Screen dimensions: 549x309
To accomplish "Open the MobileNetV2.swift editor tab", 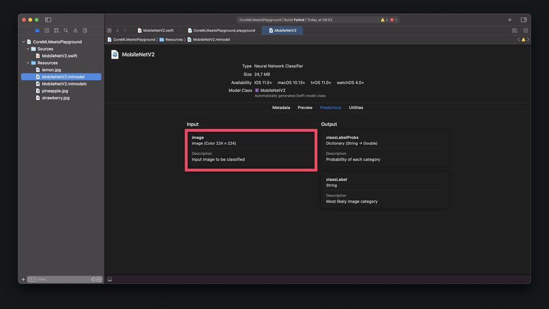I will pos(158,31).
